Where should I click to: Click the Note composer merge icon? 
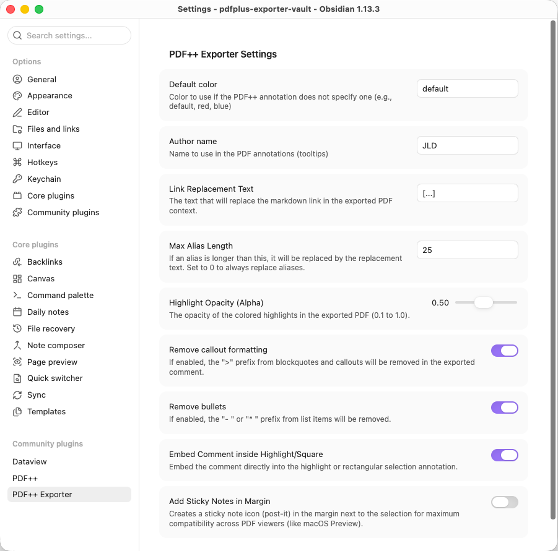point(17,345)
